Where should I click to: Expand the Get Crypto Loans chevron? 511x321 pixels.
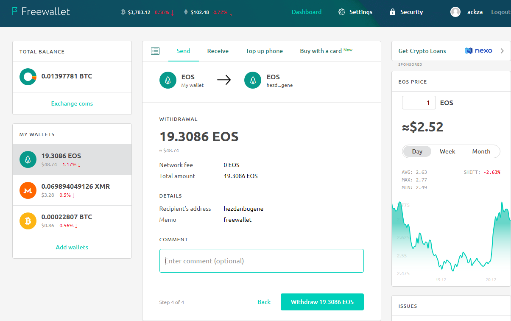coord(502,51)
